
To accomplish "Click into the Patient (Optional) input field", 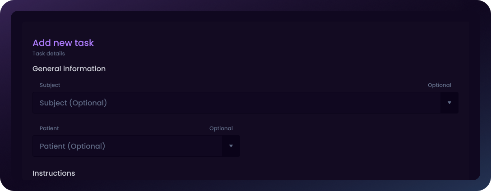I will (x=127, y=146).
